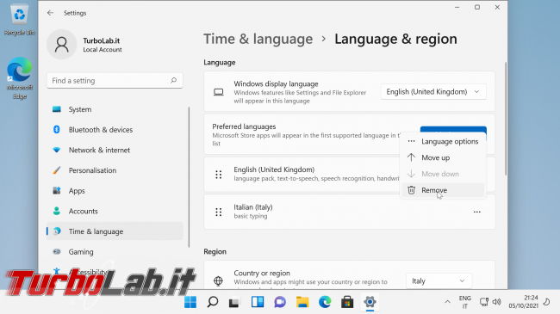Click the Bluetooth icon in sidebar

56,130
